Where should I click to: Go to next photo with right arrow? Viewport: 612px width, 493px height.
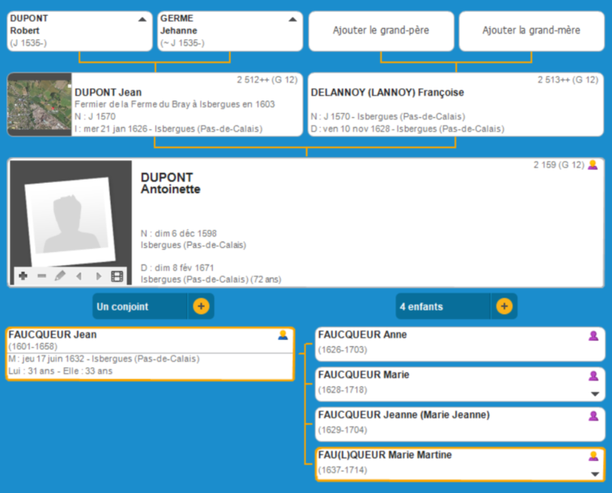[98, 276]
